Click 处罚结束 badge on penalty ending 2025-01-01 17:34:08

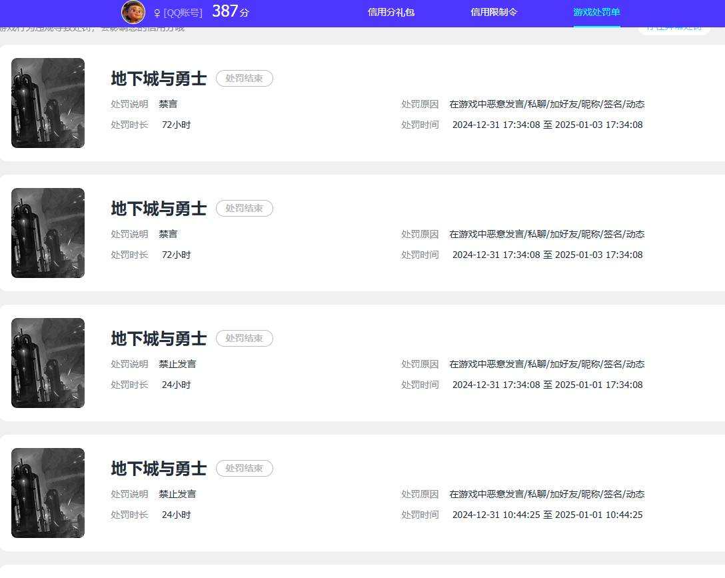point(244,339)
